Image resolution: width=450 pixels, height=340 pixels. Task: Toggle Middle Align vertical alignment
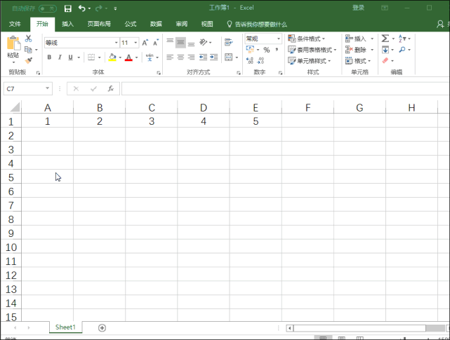[x=180, y=43]
